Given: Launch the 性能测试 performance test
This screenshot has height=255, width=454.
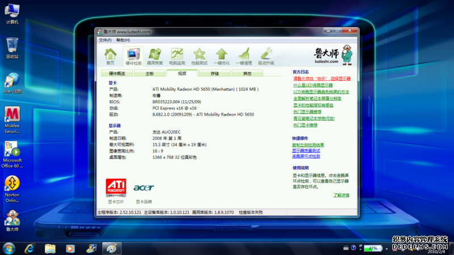Looking at the screenshot, I should point(199,56).
